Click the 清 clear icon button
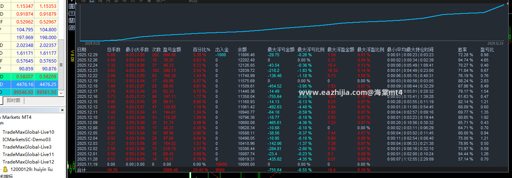Screen dimensions: 512x178 pyautogui.click(x=72, y=6)
